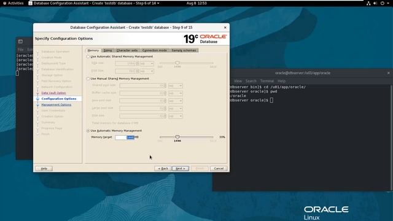393x221 pixels.
Task: Click the 'Network Configuration' step label
Action: pos(57,87)
